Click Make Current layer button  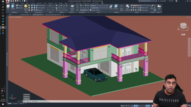click(x=144, y=8)
